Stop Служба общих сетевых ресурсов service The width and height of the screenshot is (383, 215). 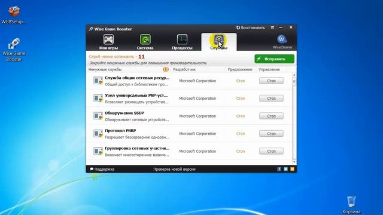[271, 81]
